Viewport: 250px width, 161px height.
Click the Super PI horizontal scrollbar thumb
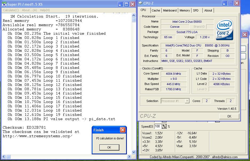point(8,157)
